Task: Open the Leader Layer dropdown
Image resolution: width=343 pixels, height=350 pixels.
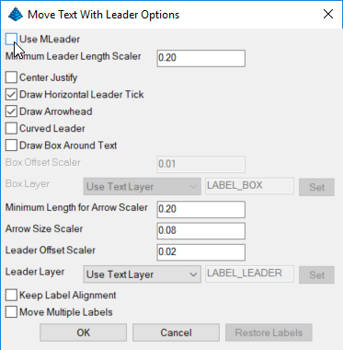Action: click(143, 274)
